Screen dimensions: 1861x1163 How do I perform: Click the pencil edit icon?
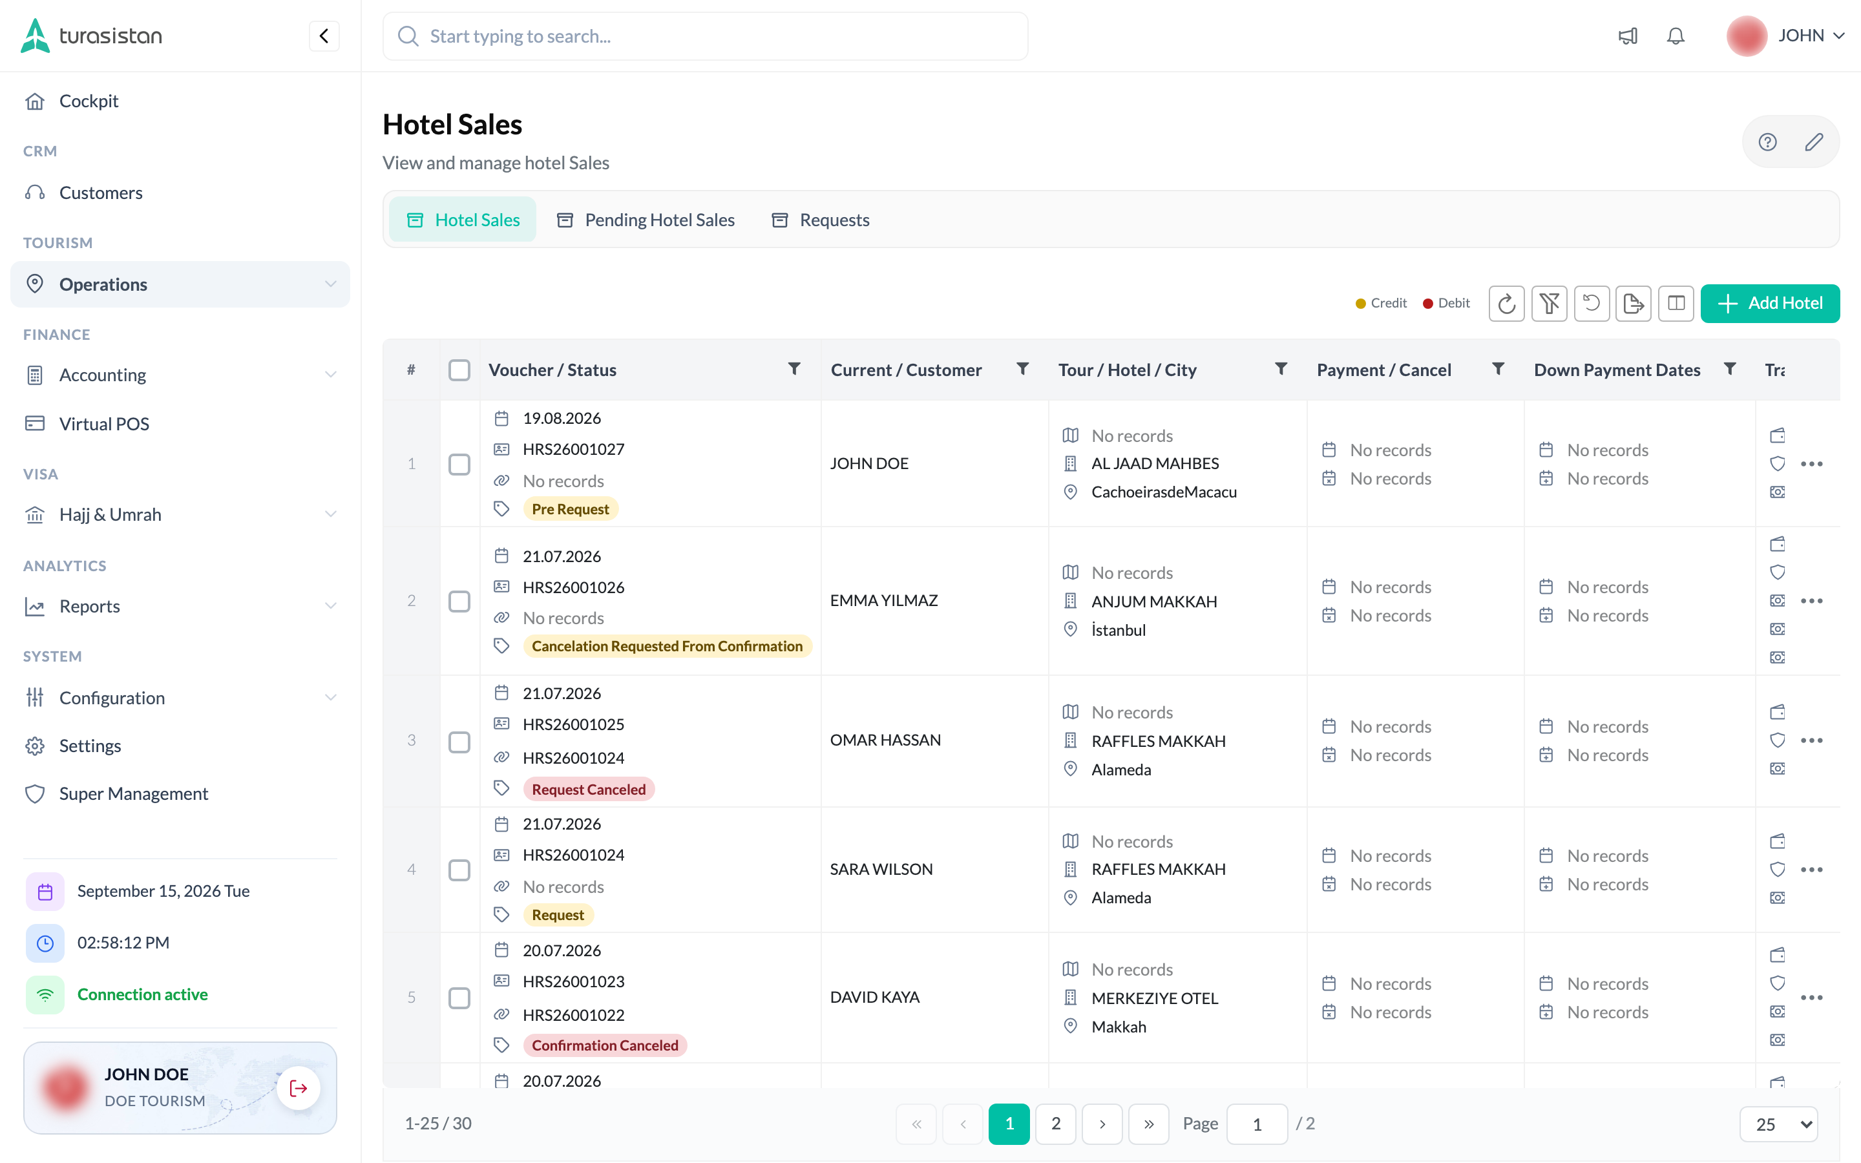click(x=1814, y=141)
